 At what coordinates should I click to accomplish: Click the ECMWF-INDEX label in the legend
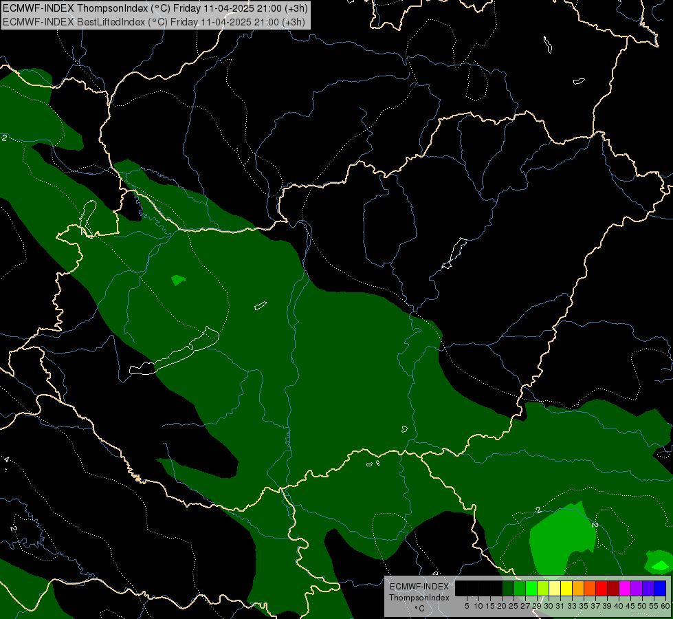(x=419, y=587)
